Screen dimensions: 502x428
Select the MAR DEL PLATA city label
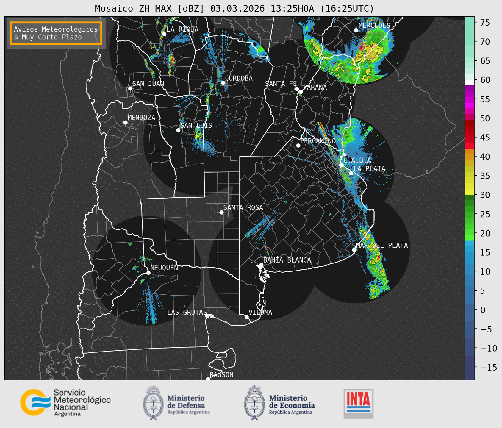tap(382, 245)
